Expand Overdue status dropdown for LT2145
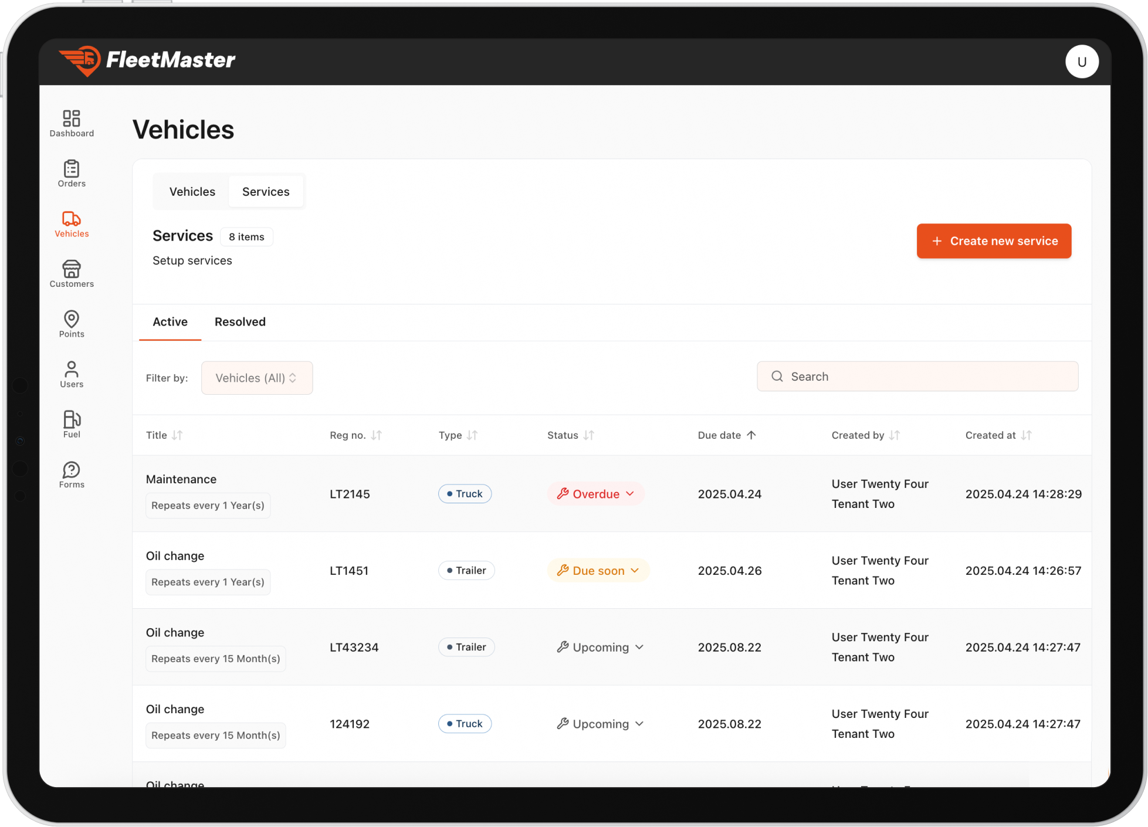The height and width of the screenshot is (827, 1148). tap(595, 494)
